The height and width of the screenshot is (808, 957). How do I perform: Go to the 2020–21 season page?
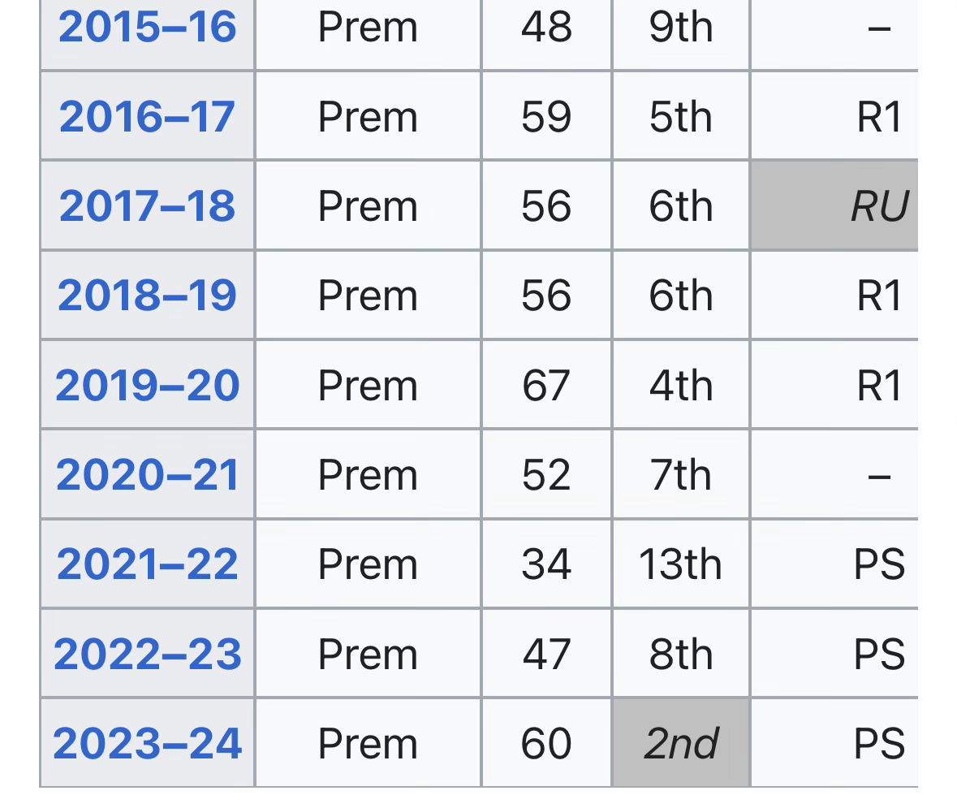[x=148, y=475]
